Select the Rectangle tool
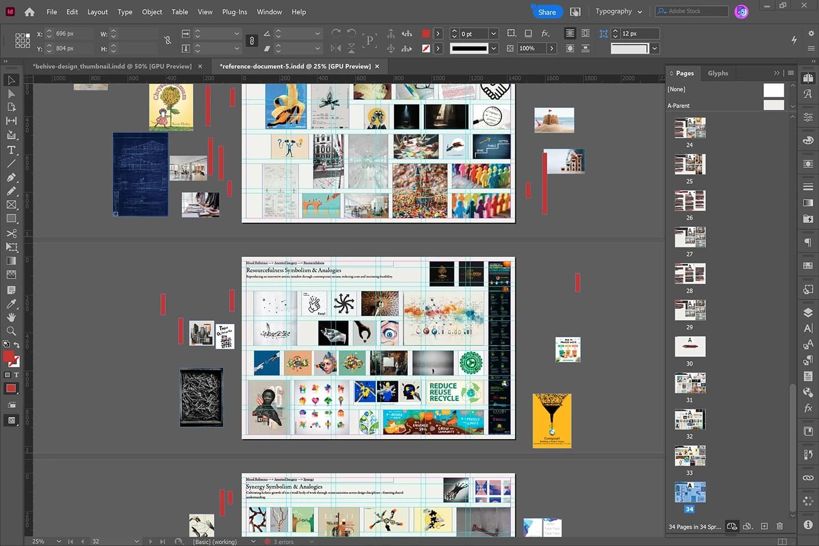This screenshot has height=546, width=819. [11, 218]
